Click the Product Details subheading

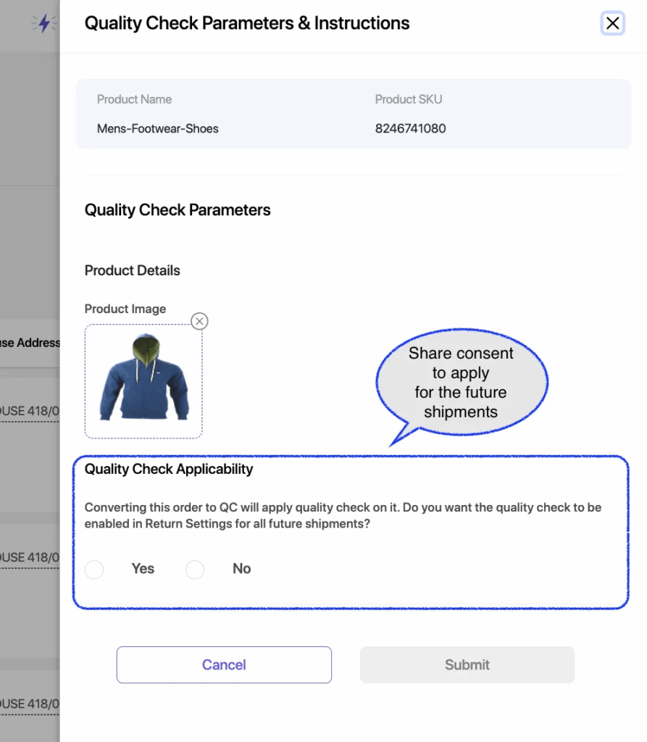tap(132, 270)
